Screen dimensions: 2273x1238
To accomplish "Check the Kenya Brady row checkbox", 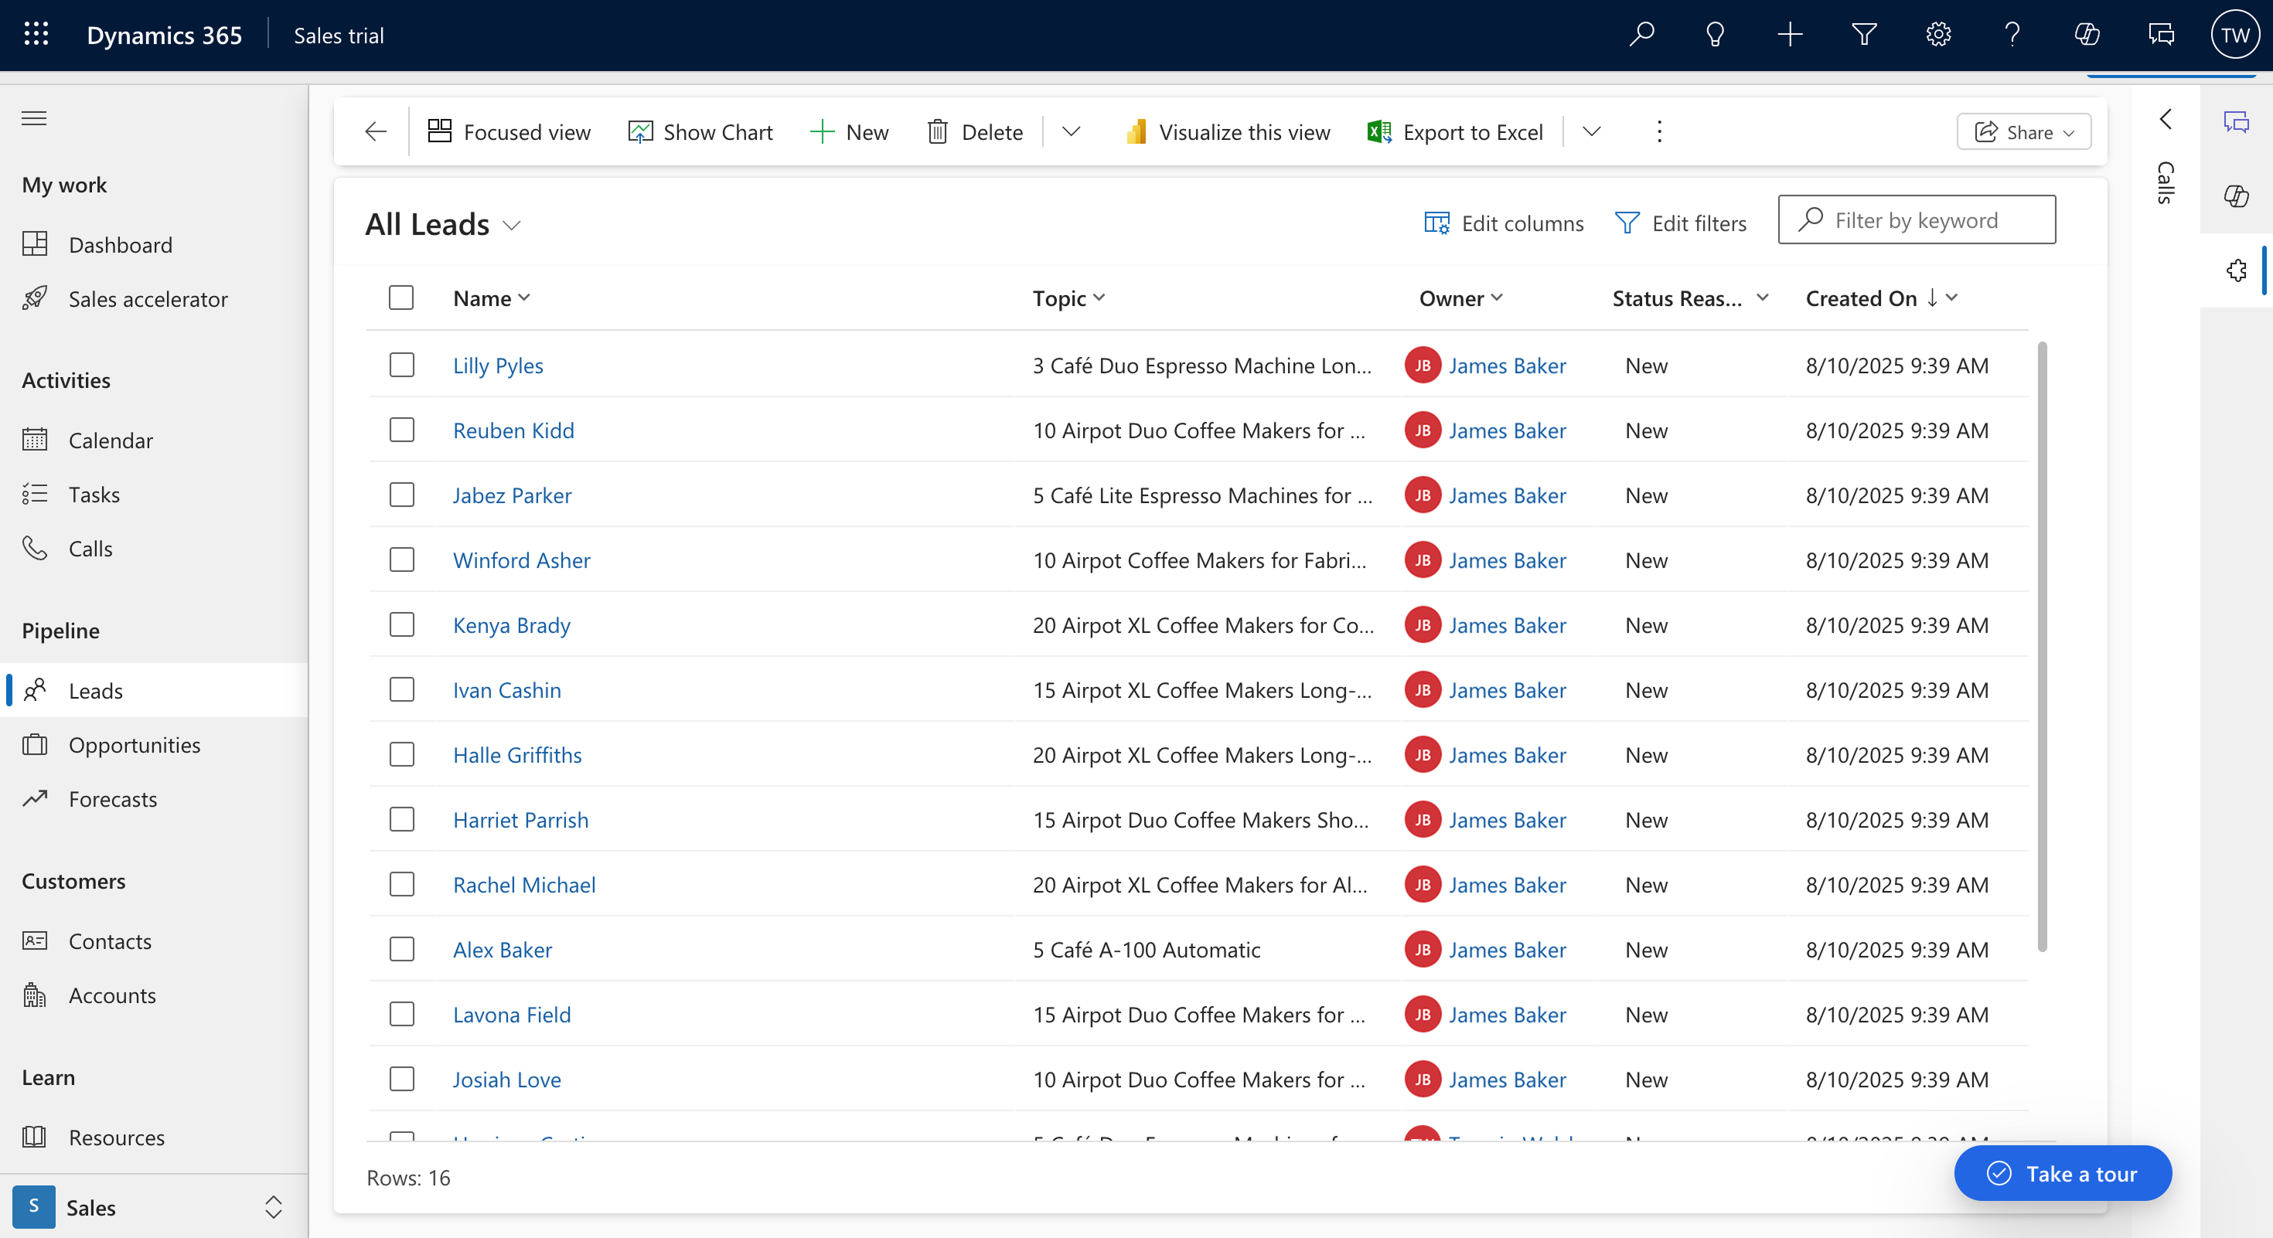I will (402, 625).
